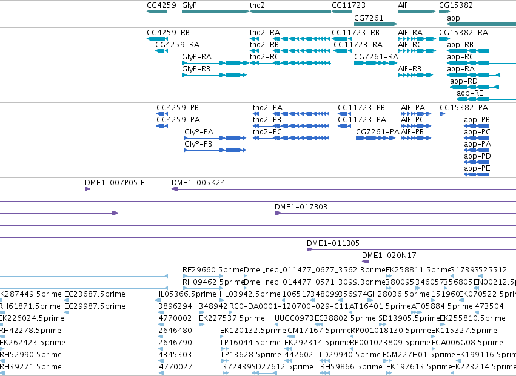This screenshot has height=376, width=516.
Task: Select the LP13628.5prime EST label
Action: (x=251, y=355)
